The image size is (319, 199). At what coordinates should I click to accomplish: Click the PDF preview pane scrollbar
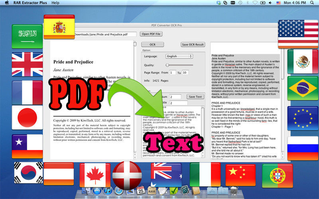click(x=135, y=100)
